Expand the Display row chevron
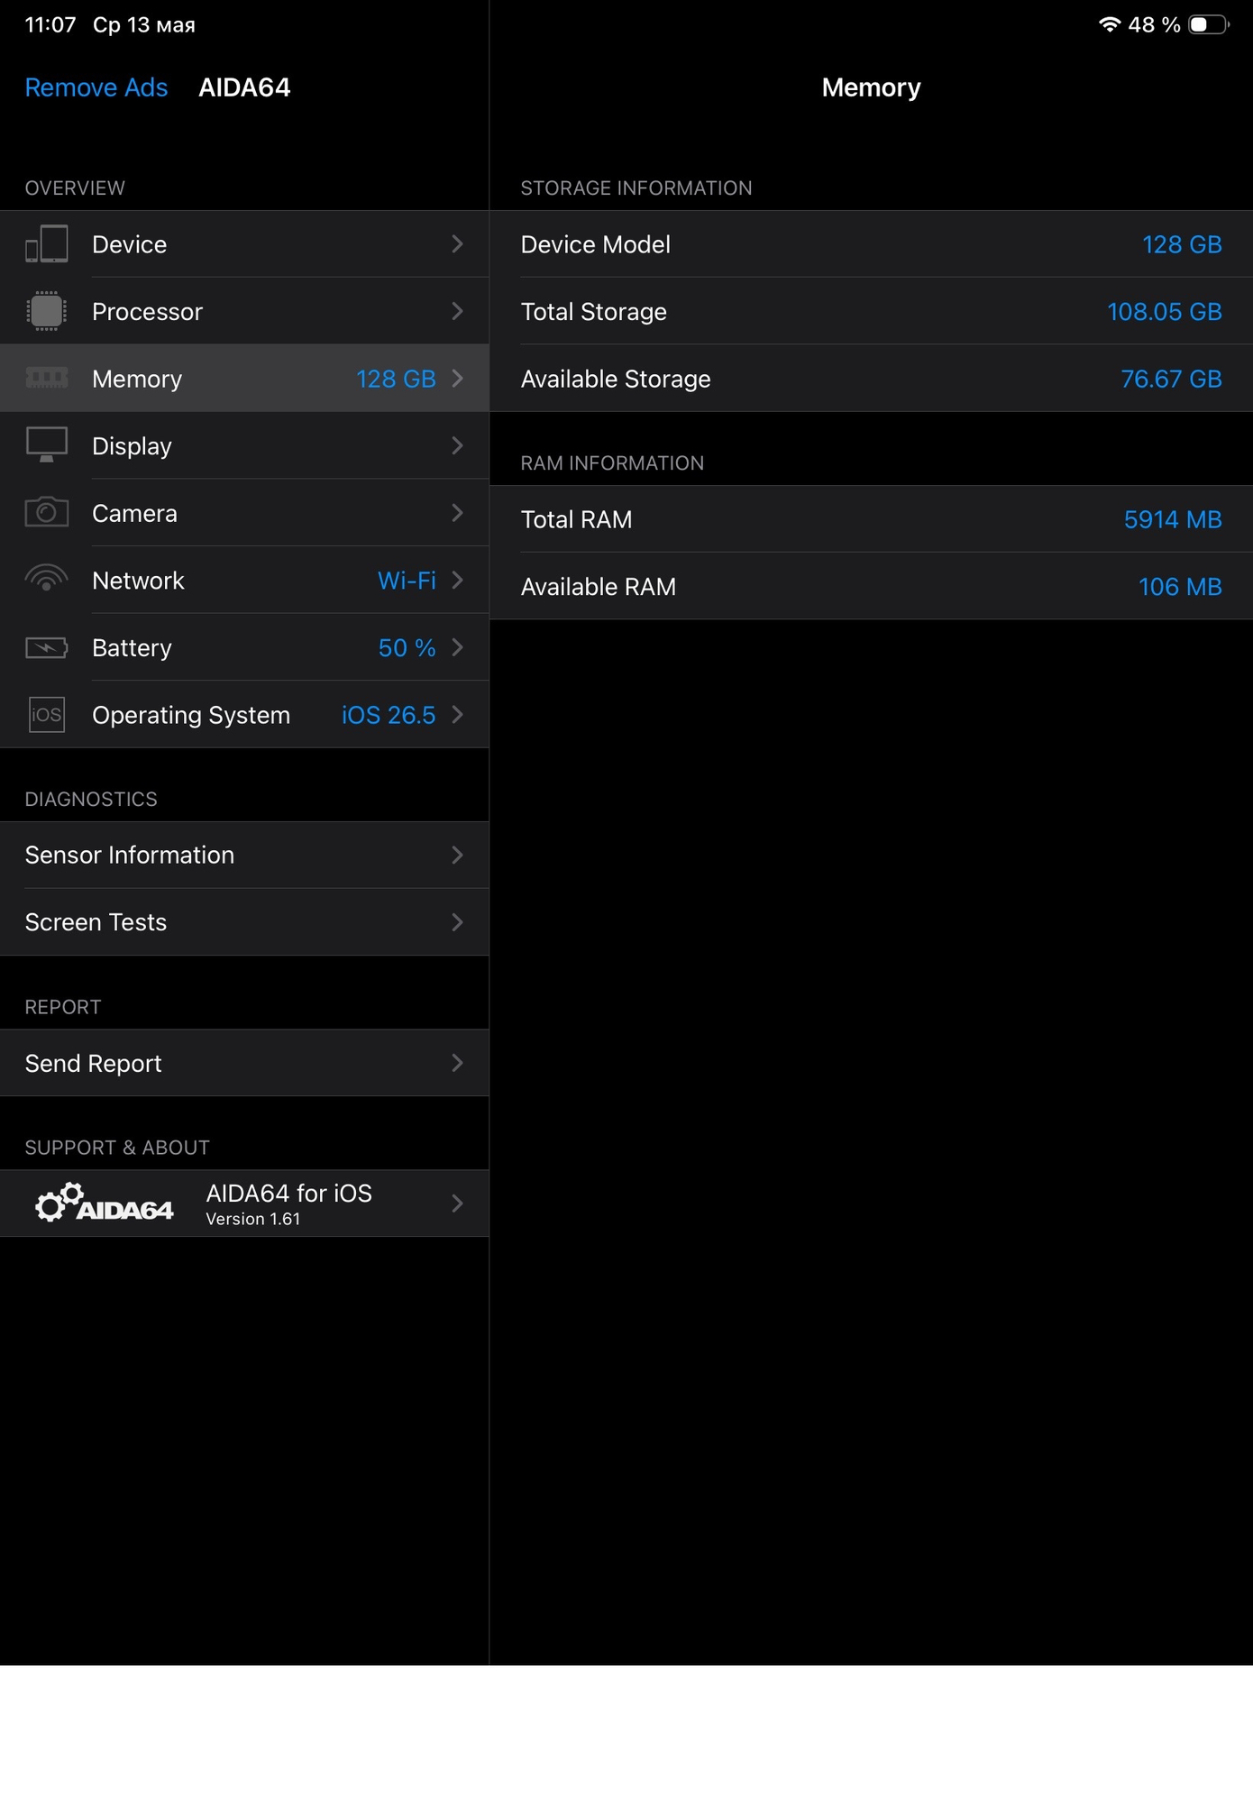 click(x=458, y=445)
